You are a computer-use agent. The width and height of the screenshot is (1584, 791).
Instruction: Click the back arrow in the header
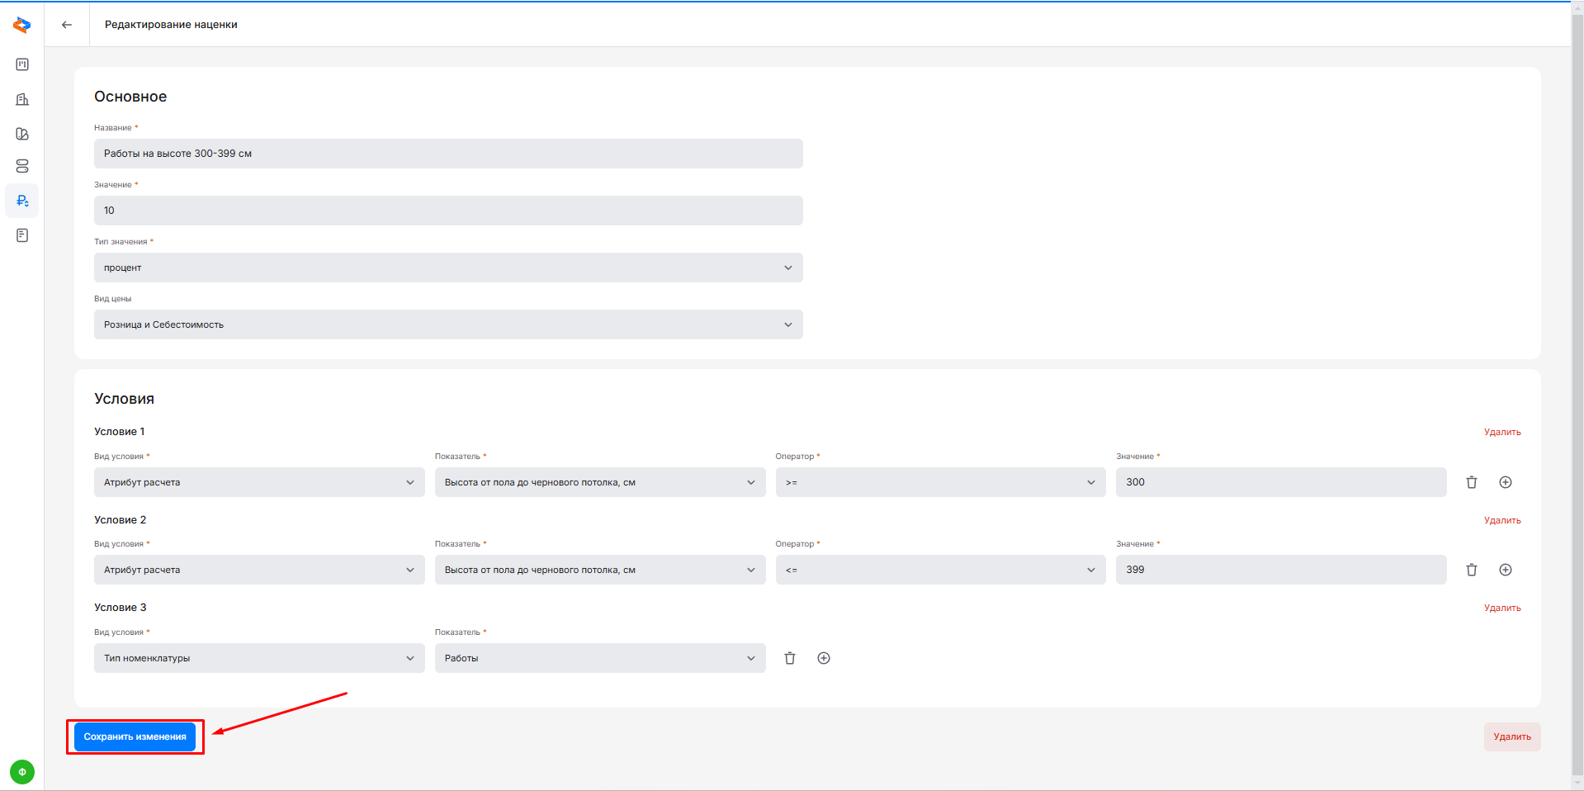click(x=67, y=25)
